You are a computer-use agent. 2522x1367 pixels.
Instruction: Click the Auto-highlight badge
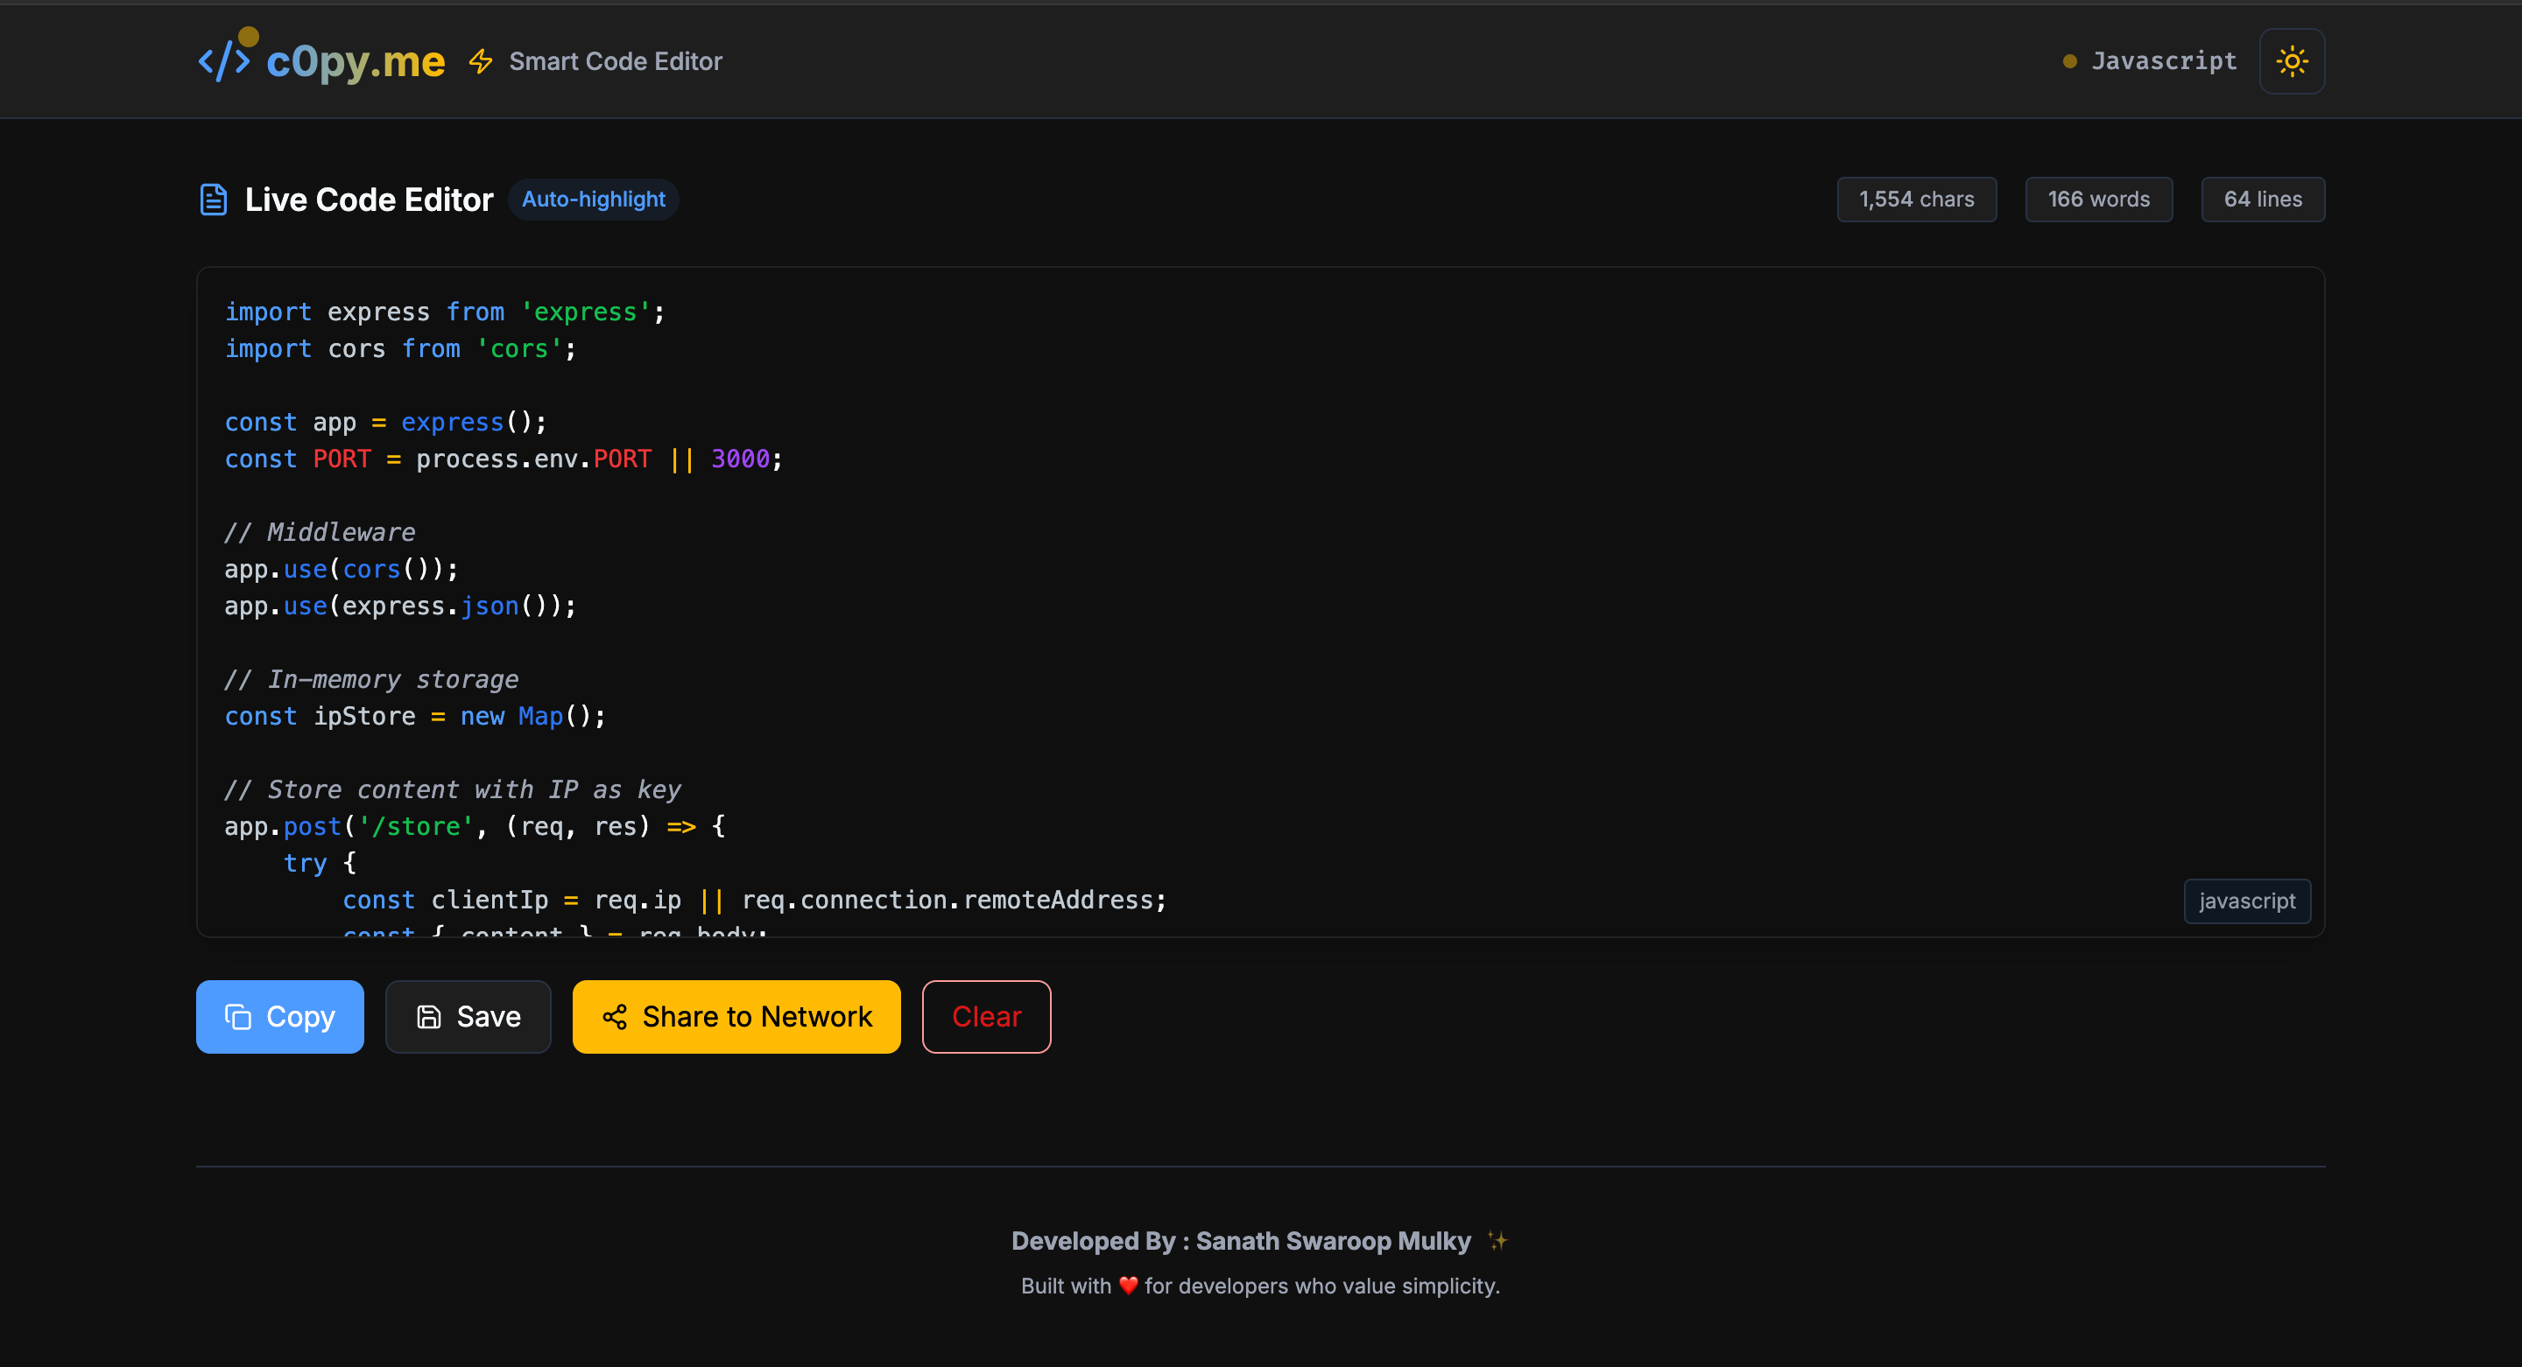pyautogui.click(x=594, y=200)
